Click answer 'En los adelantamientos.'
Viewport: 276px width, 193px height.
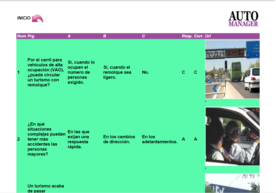160,139
